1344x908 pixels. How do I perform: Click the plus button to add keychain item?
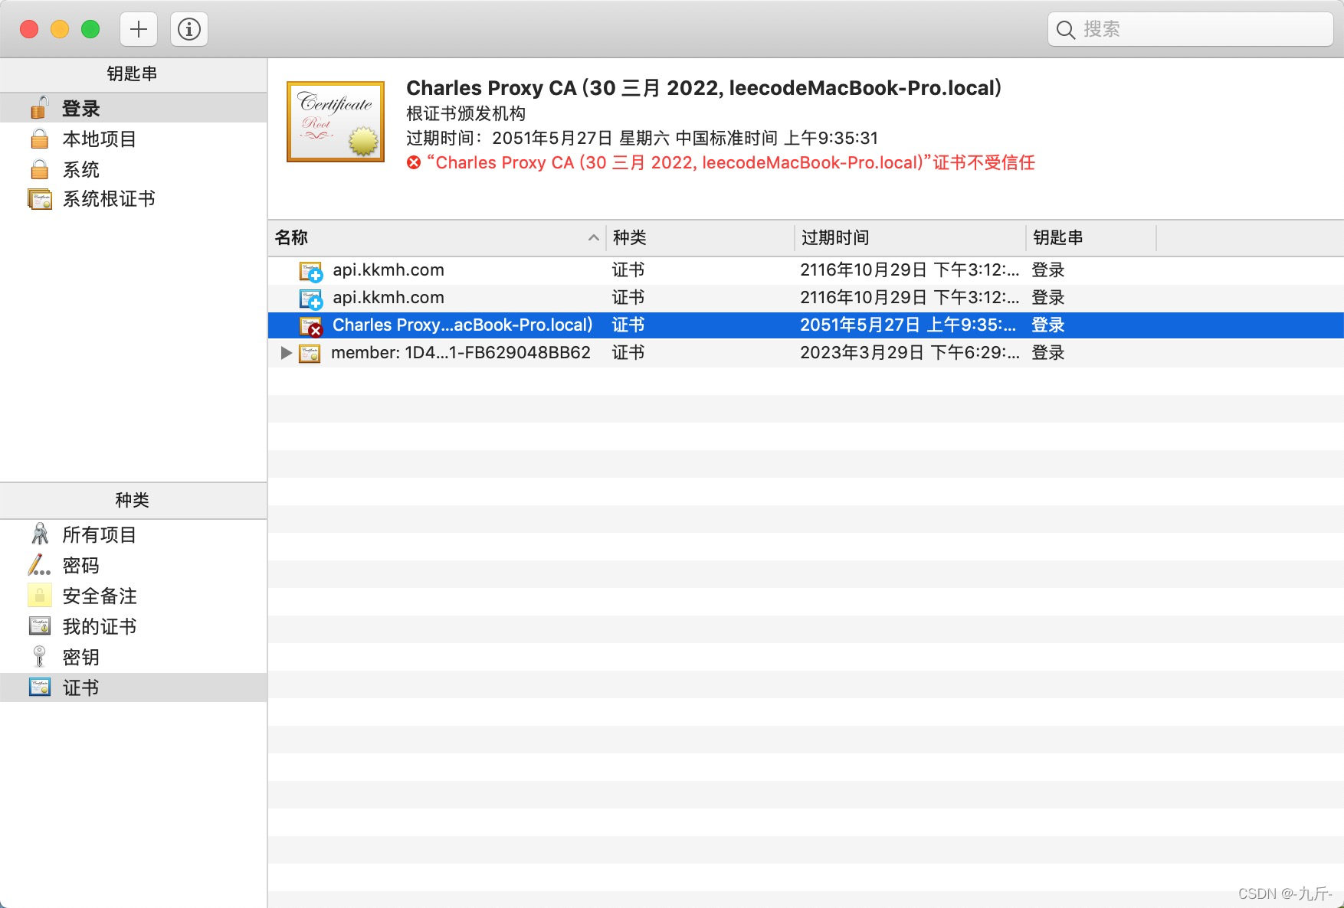point(139,29)
